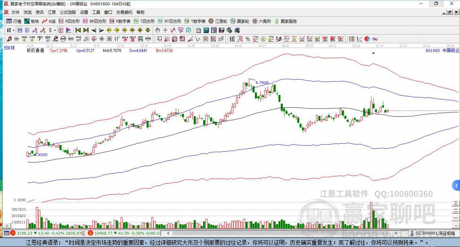Select the hand pan tool
The image size is (460, 247).
158,30
